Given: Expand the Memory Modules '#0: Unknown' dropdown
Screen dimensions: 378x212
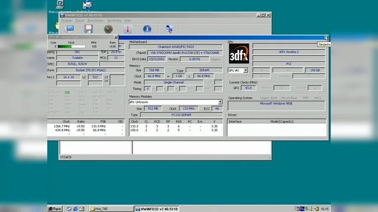Looking at the screenshot, I should coord(220,102).
